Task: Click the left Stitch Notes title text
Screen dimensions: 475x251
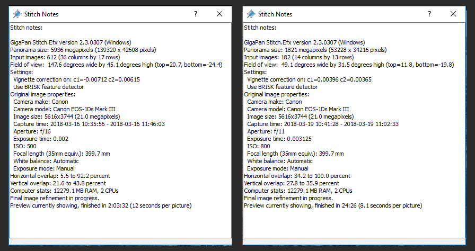Action: click(x=41, y=14)
